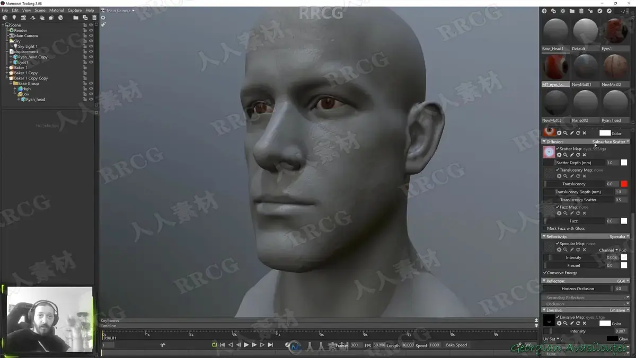Expand the Eyes1 tree node
Image resolution: width=636 pixels, height=358 pixels.
click(11, 62)
